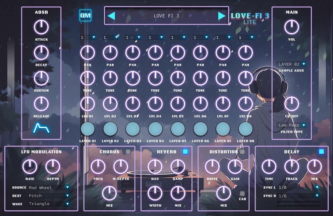Screen dimensions: 333x216
Task: Enable the Chorus effect toggle
Action: point(128,151)
